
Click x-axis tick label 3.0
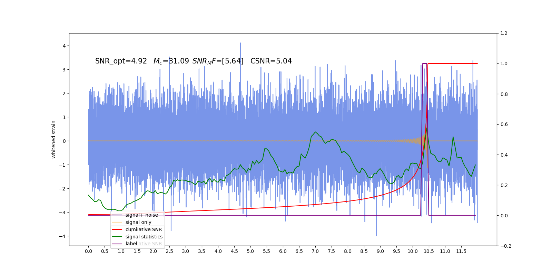[x=186, y=251]
